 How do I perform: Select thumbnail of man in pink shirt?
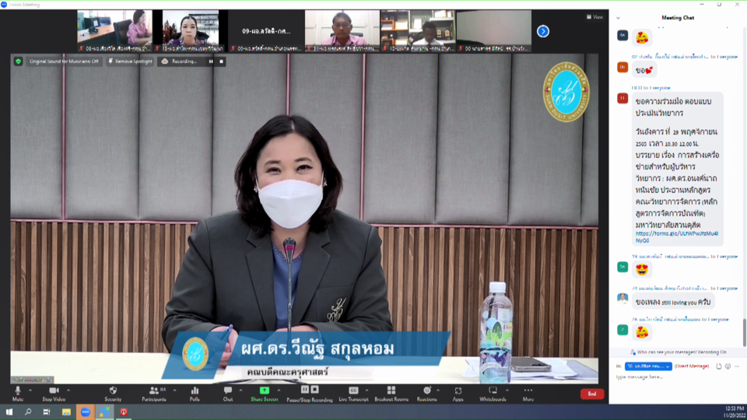coord(342,31)
